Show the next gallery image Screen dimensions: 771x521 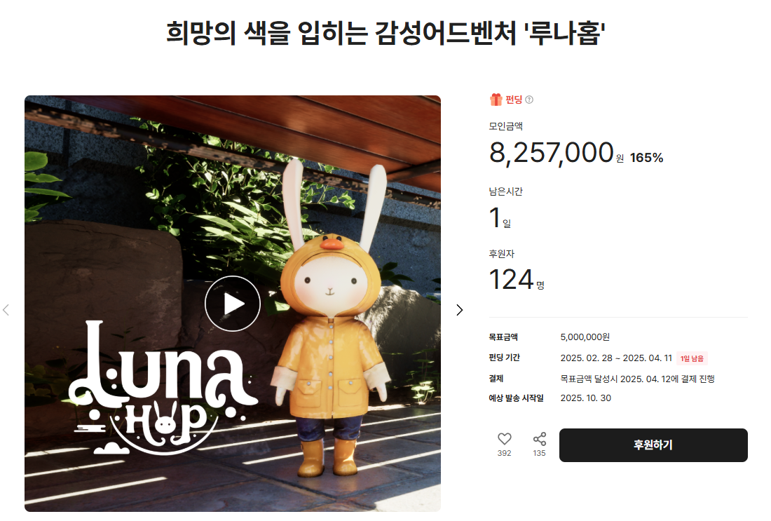(x=460, y=310)
